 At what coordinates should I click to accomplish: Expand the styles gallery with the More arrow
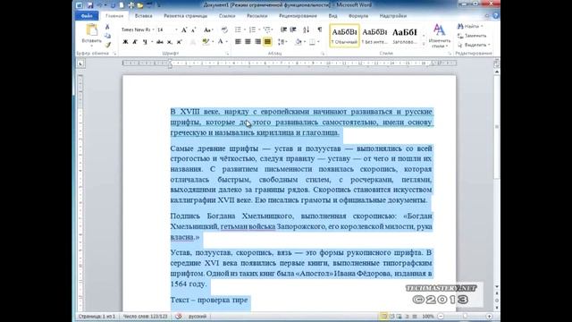(x=424, y=44)
